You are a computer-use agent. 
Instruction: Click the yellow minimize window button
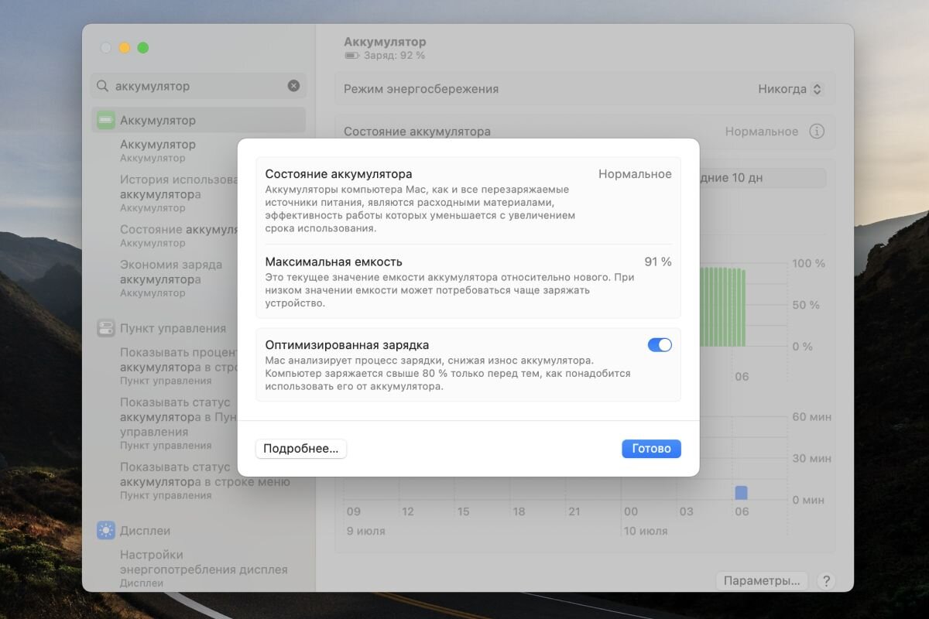[125, 48]
